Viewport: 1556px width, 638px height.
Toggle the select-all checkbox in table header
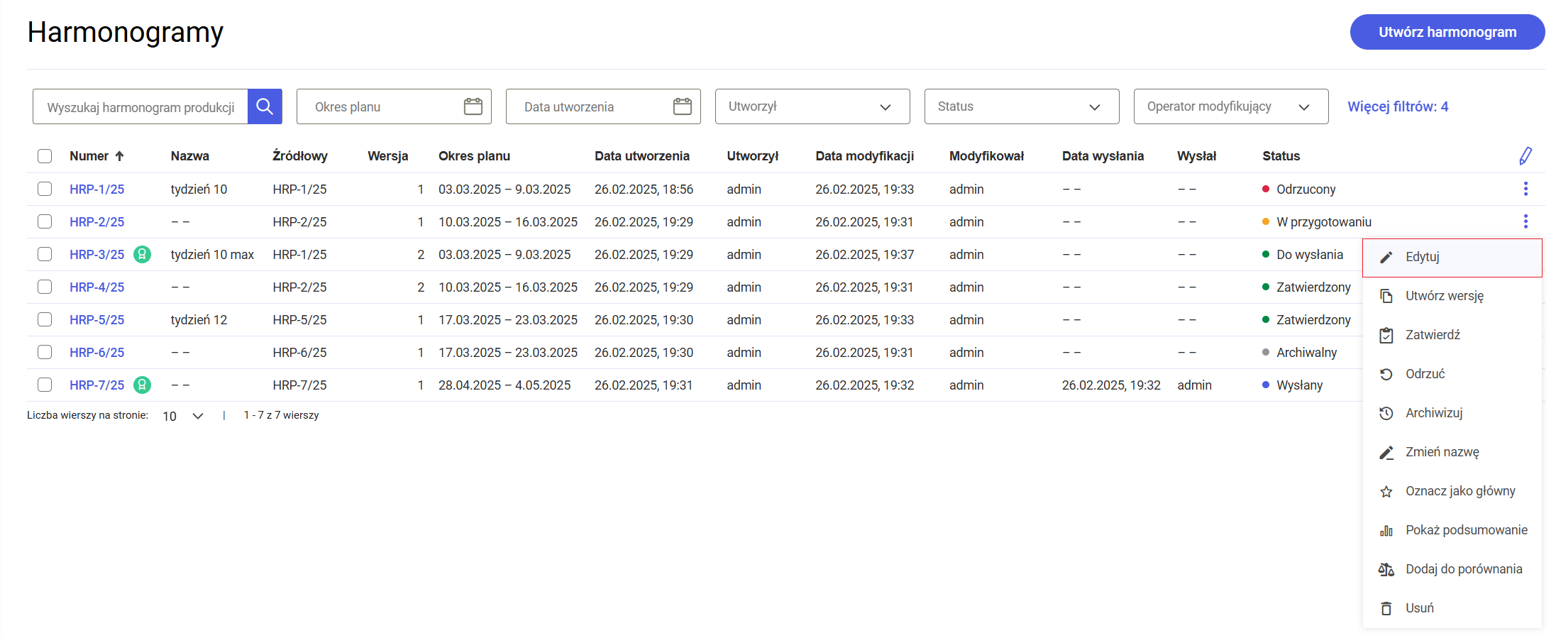[45, 156]
